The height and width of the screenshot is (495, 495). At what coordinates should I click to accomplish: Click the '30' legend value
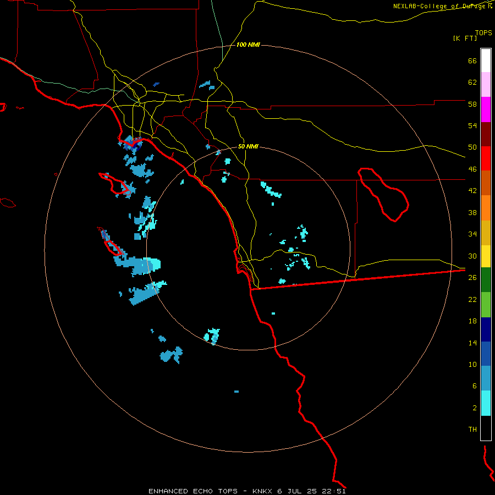[472, 256]
